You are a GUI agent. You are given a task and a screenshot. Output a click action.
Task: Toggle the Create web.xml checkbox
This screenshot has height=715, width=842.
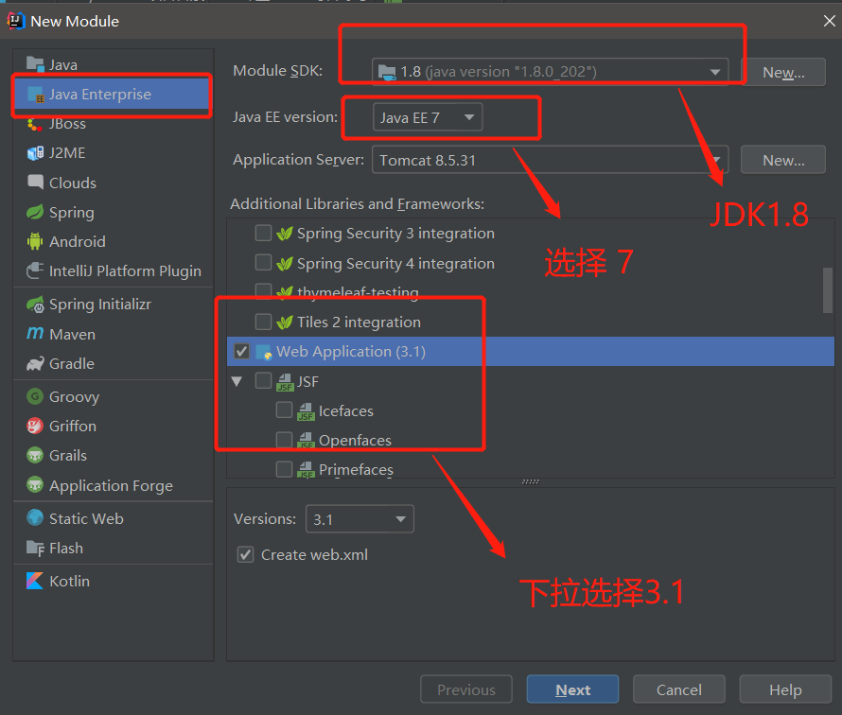pos(245,554)
